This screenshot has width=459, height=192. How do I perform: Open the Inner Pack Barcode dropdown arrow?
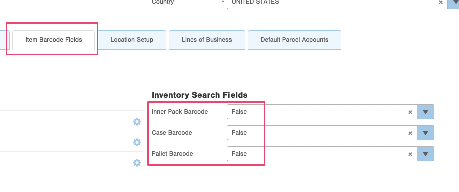(x=425, y=112)
